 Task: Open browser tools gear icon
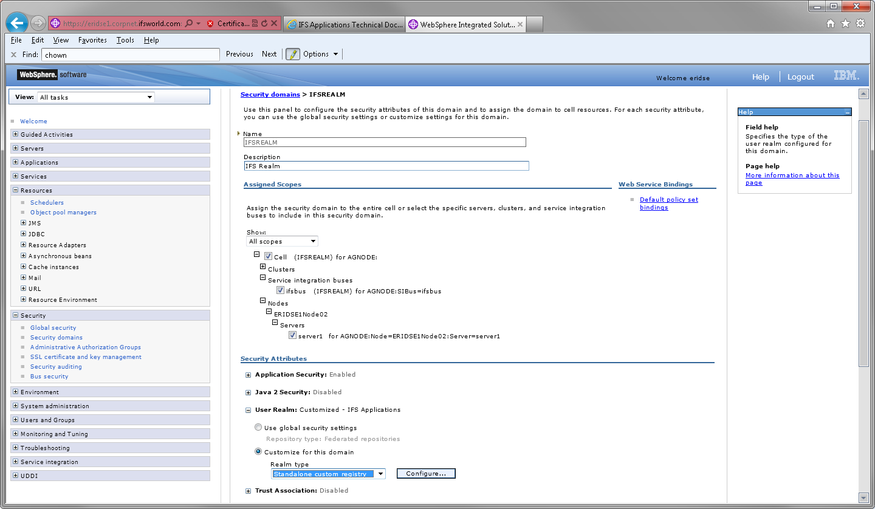[860, 24]
